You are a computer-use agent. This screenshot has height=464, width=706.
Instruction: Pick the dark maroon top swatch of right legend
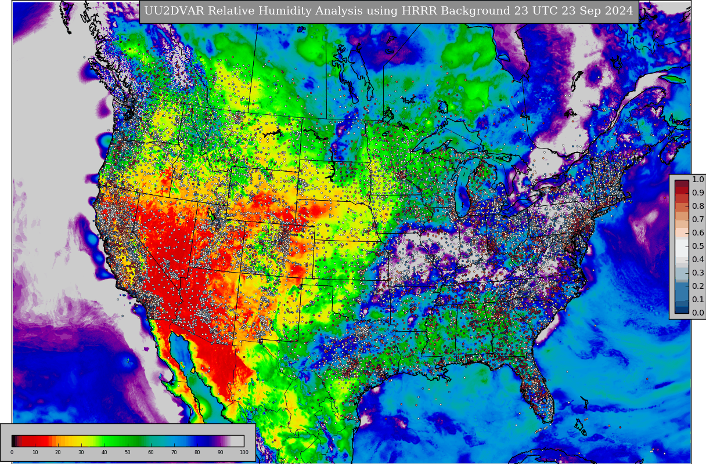click(682, 183)
